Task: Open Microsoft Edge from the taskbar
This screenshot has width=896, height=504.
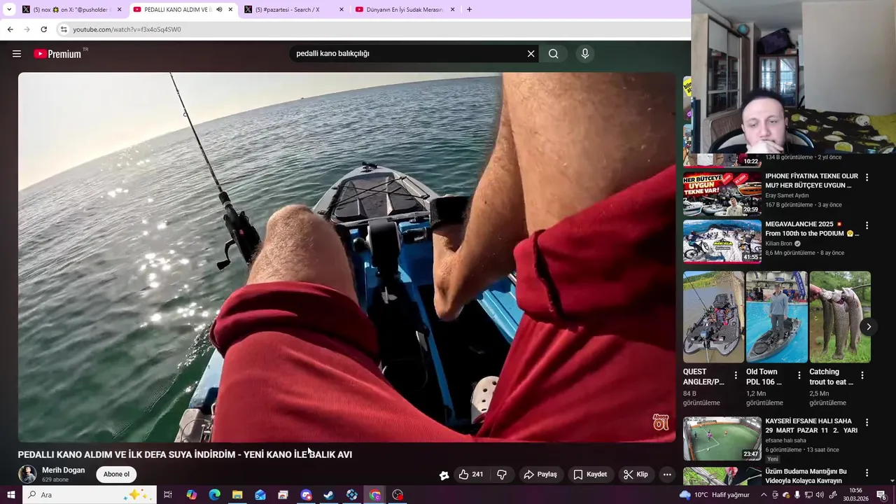Action: [214, 495]
